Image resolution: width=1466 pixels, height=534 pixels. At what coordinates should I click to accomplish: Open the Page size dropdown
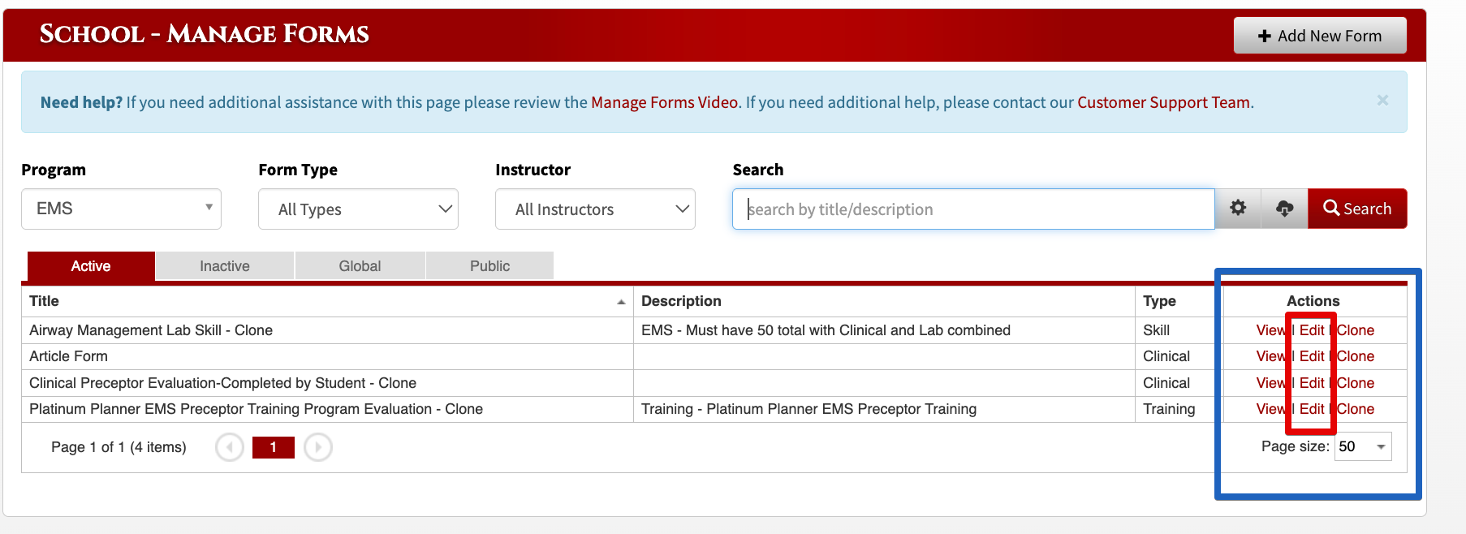1363,446
